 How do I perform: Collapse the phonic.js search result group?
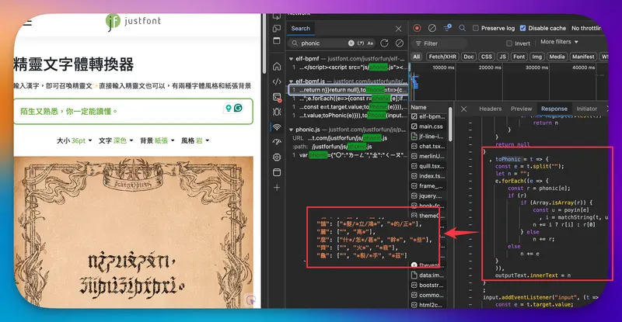pyautogui.click(x=291, y=130)
